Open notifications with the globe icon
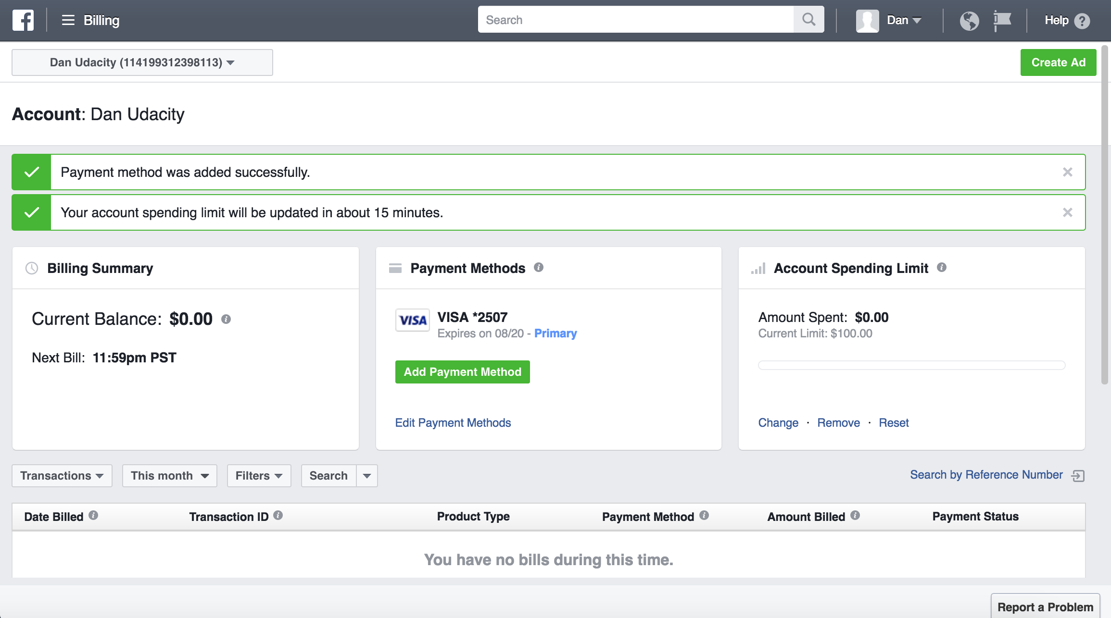 [x=970, y=20]
